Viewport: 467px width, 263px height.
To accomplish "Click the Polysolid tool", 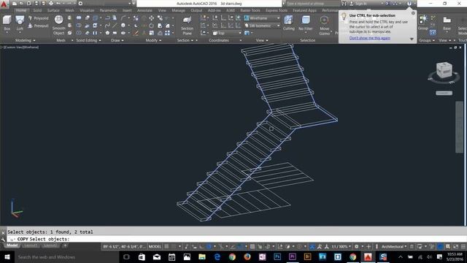I will coord(39,18).
